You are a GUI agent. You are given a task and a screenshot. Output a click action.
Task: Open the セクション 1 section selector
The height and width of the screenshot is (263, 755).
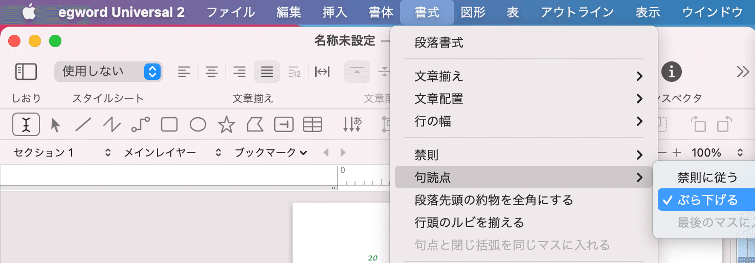(62, 152)
